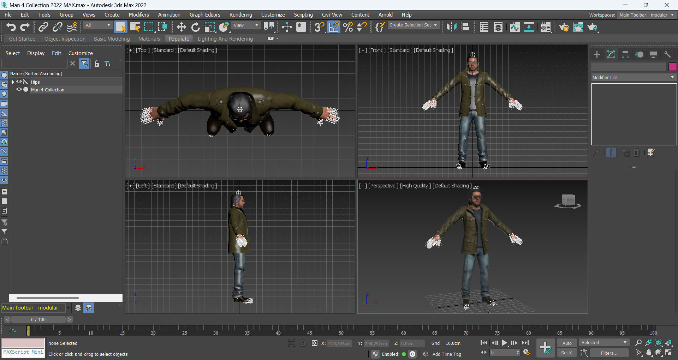
Task: Activate the Select and Scale tool
Action: (x=209, y=27)
